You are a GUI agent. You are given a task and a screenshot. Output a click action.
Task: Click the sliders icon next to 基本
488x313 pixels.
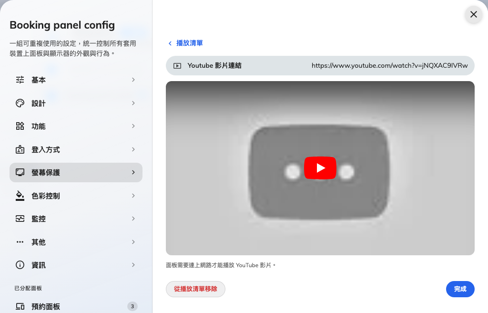(20, 80)
